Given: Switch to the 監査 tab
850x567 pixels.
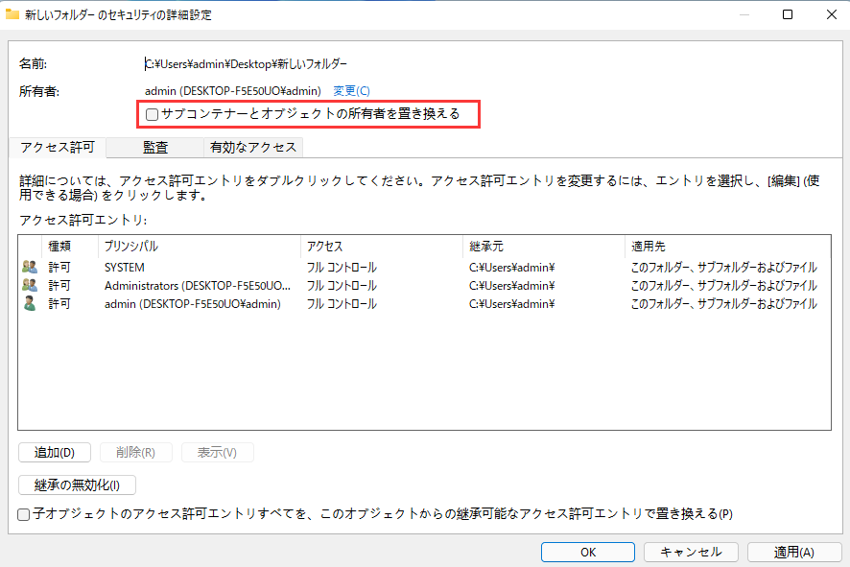Looking at the screenshot, I should pyautogui.click(x=155, y=147).
